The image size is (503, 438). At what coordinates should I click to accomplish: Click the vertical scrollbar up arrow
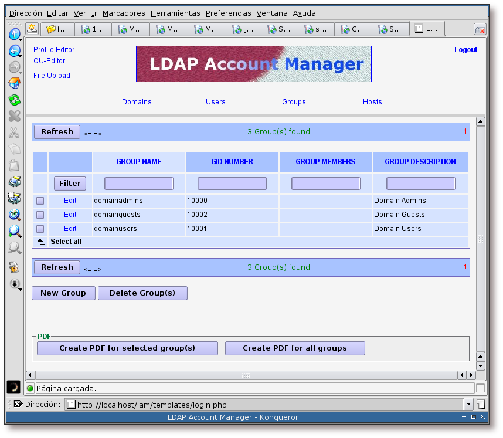481,122
